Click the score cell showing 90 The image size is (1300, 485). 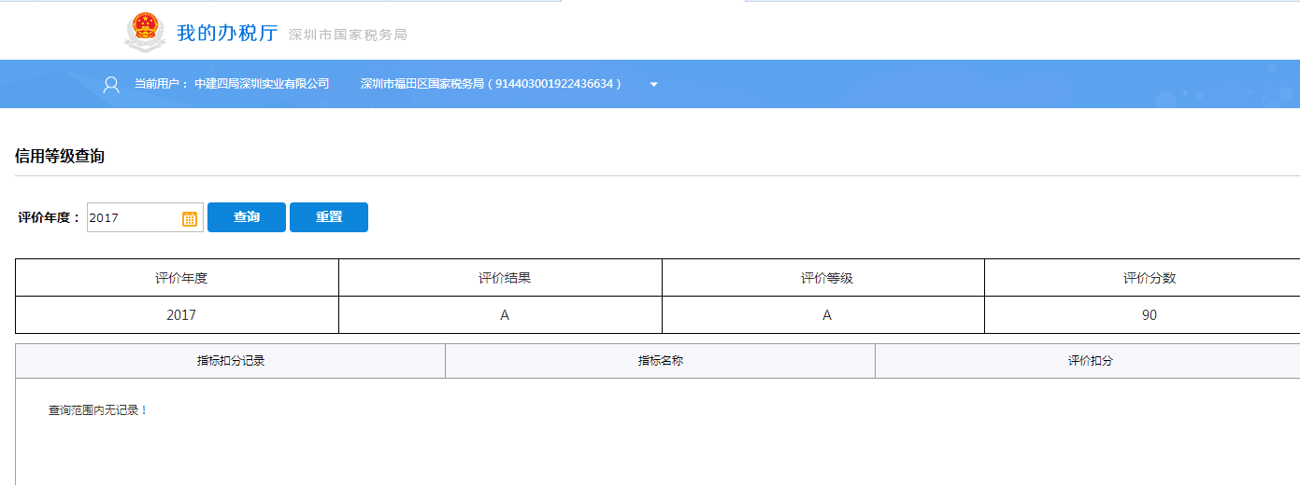1149,315
